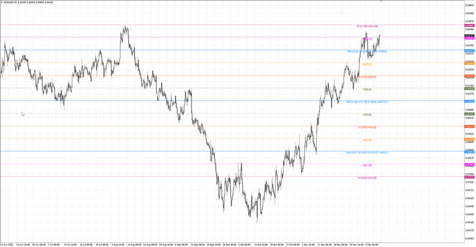This screenshot has height=247, width=476.
Task: Click the 5 Oct 08:00 time label
Action: (244, 244)
